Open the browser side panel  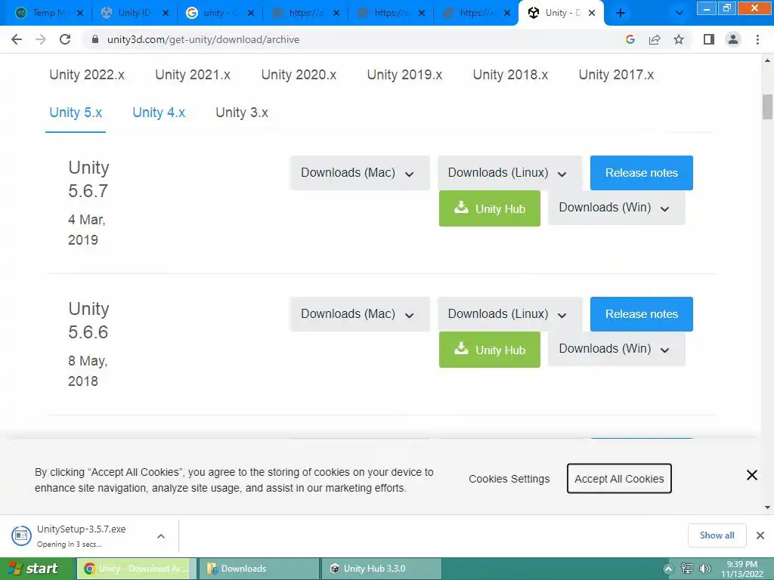tap(709, 39)
